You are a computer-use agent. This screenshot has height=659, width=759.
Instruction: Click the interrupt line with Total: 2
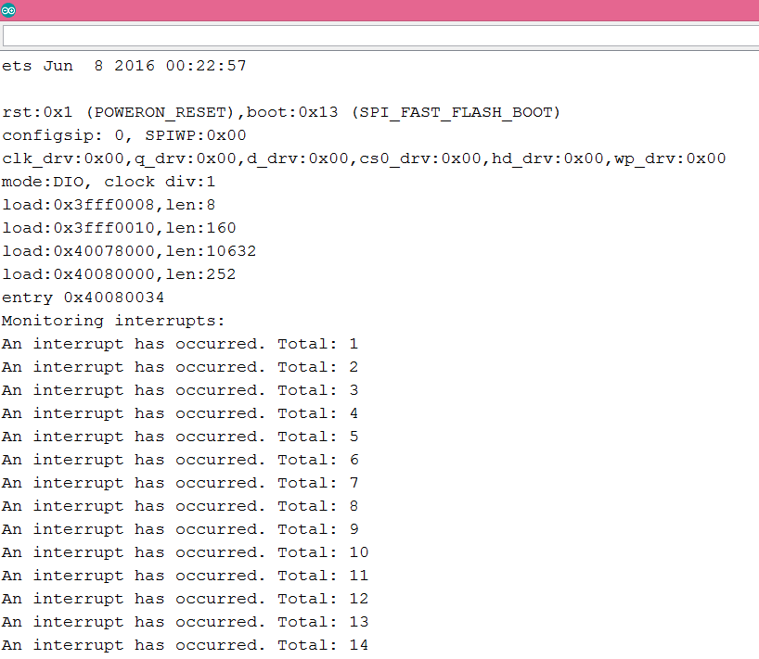[180, 367]
